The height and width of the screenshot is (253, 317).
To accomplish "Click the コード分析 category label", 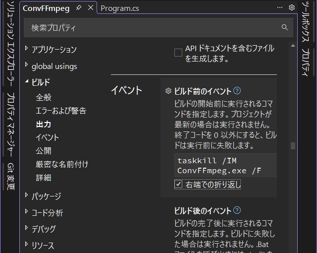I will [48, 213].
